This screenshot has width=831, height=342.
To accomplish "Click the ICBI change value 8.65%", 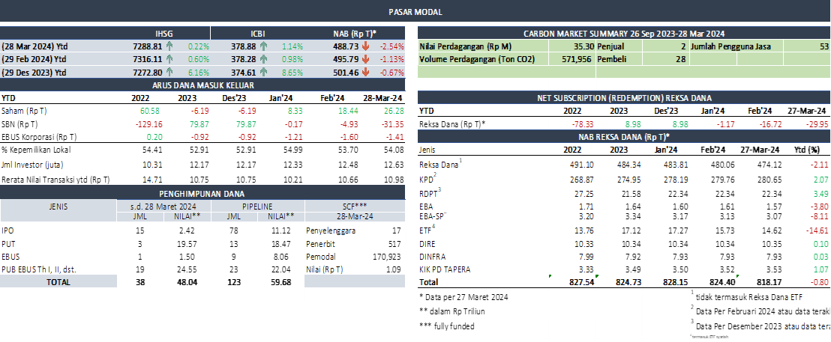I will [292, 72].
